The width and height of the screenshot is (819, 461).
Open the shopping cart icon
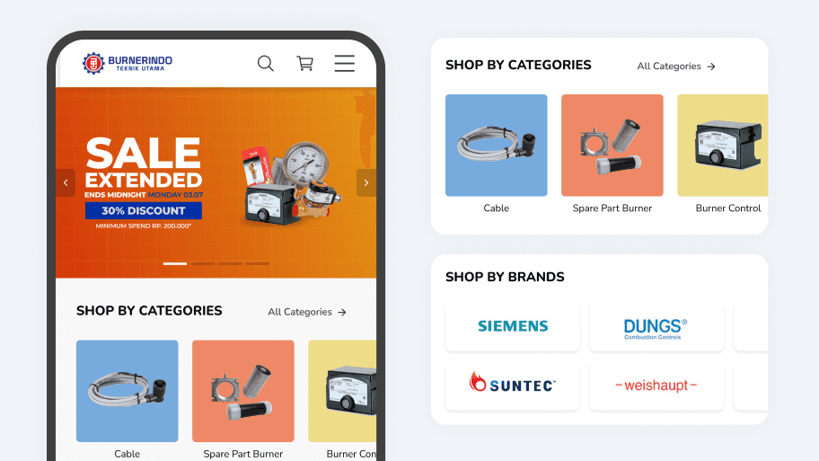coord(305,63)
